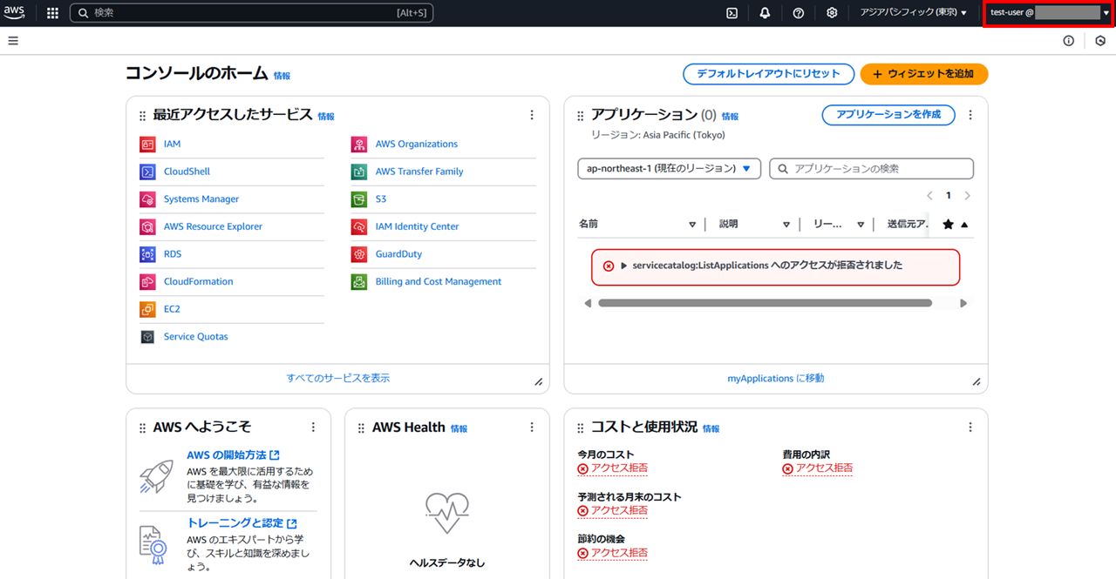
Task: Click the applications table horizontal scrollbar
Action: pos(765,303)
